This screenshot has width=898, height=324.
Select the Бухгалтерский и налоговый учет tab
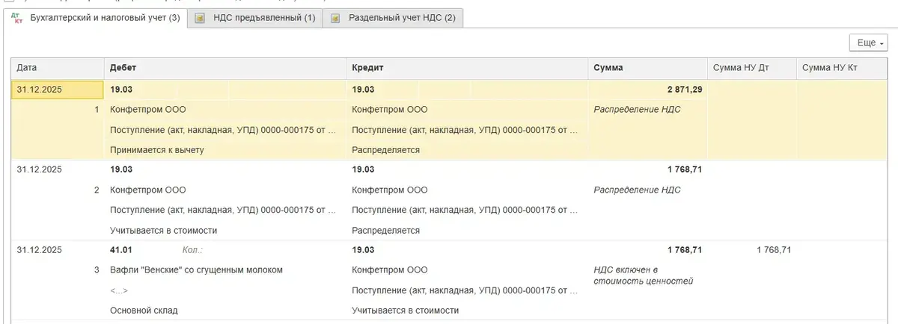pos(104,18)
